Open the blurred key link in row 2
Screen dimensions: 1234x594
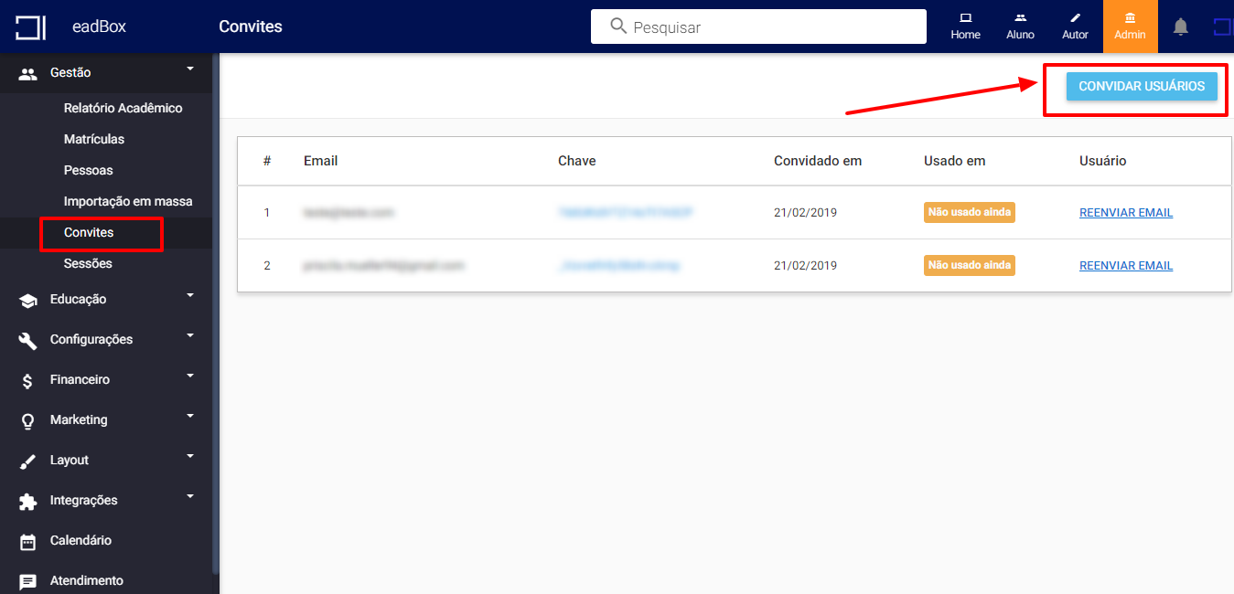619,266
